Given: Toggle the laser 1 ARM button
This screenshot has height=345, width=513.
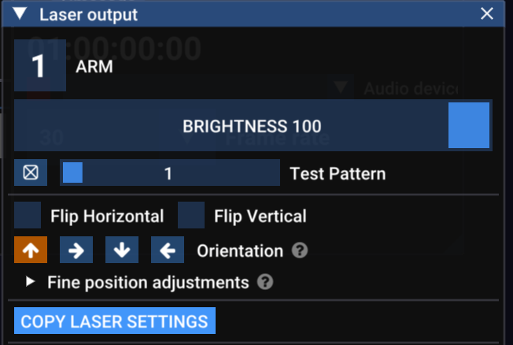Looking at the screenshot, I should coord(39,66).
